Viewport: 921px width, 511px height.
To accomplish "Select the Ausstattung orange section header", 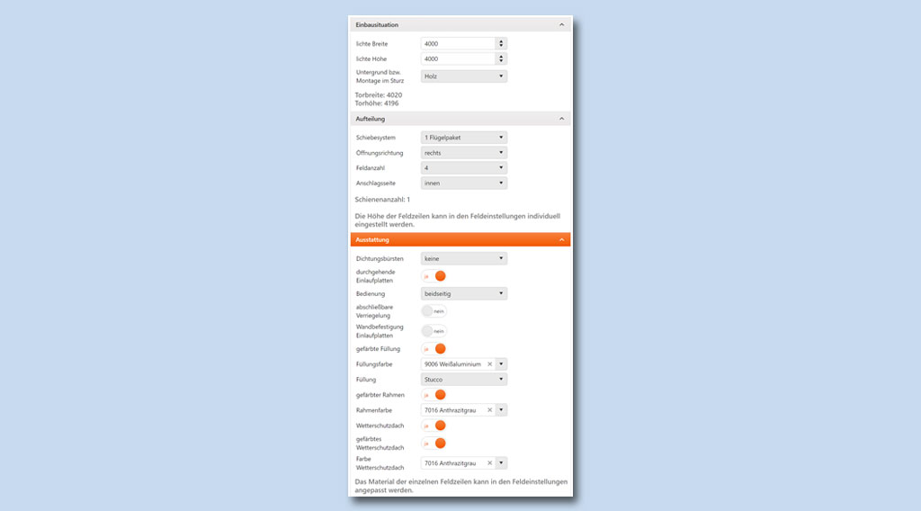I will (x=450, y=240).
